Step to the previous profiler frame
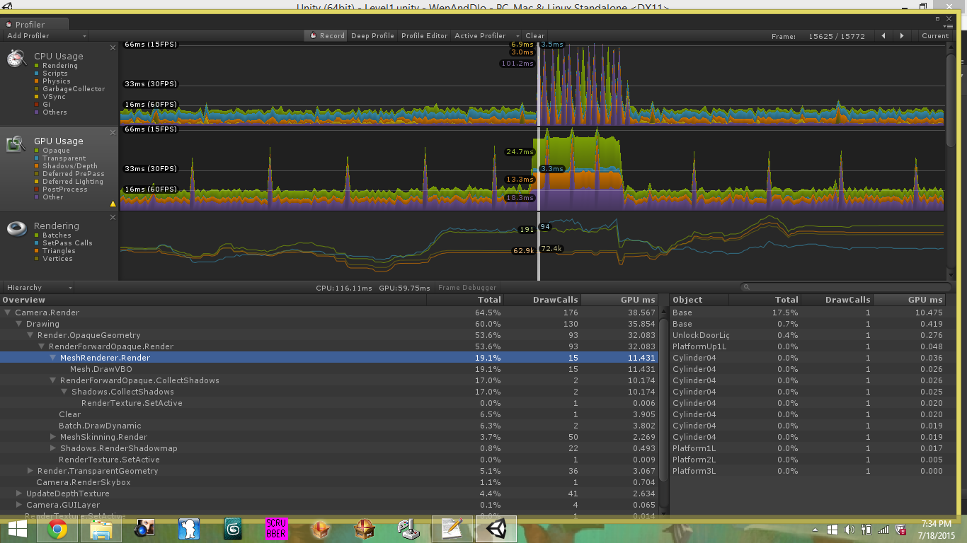The image size is (967, 543). [883, 35]
